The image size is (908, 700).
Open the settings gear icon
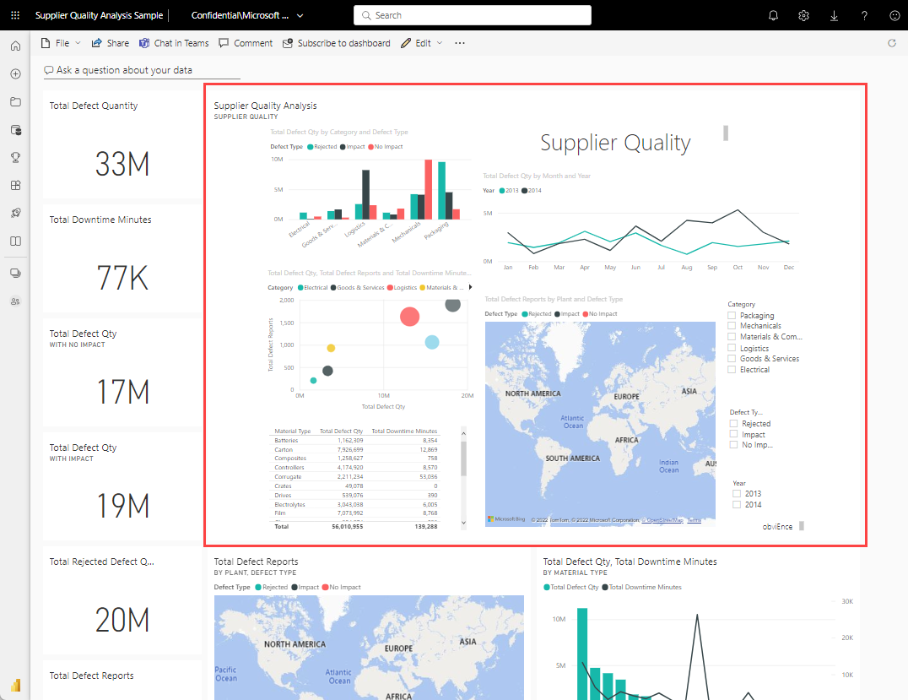(x=803, y=15)
